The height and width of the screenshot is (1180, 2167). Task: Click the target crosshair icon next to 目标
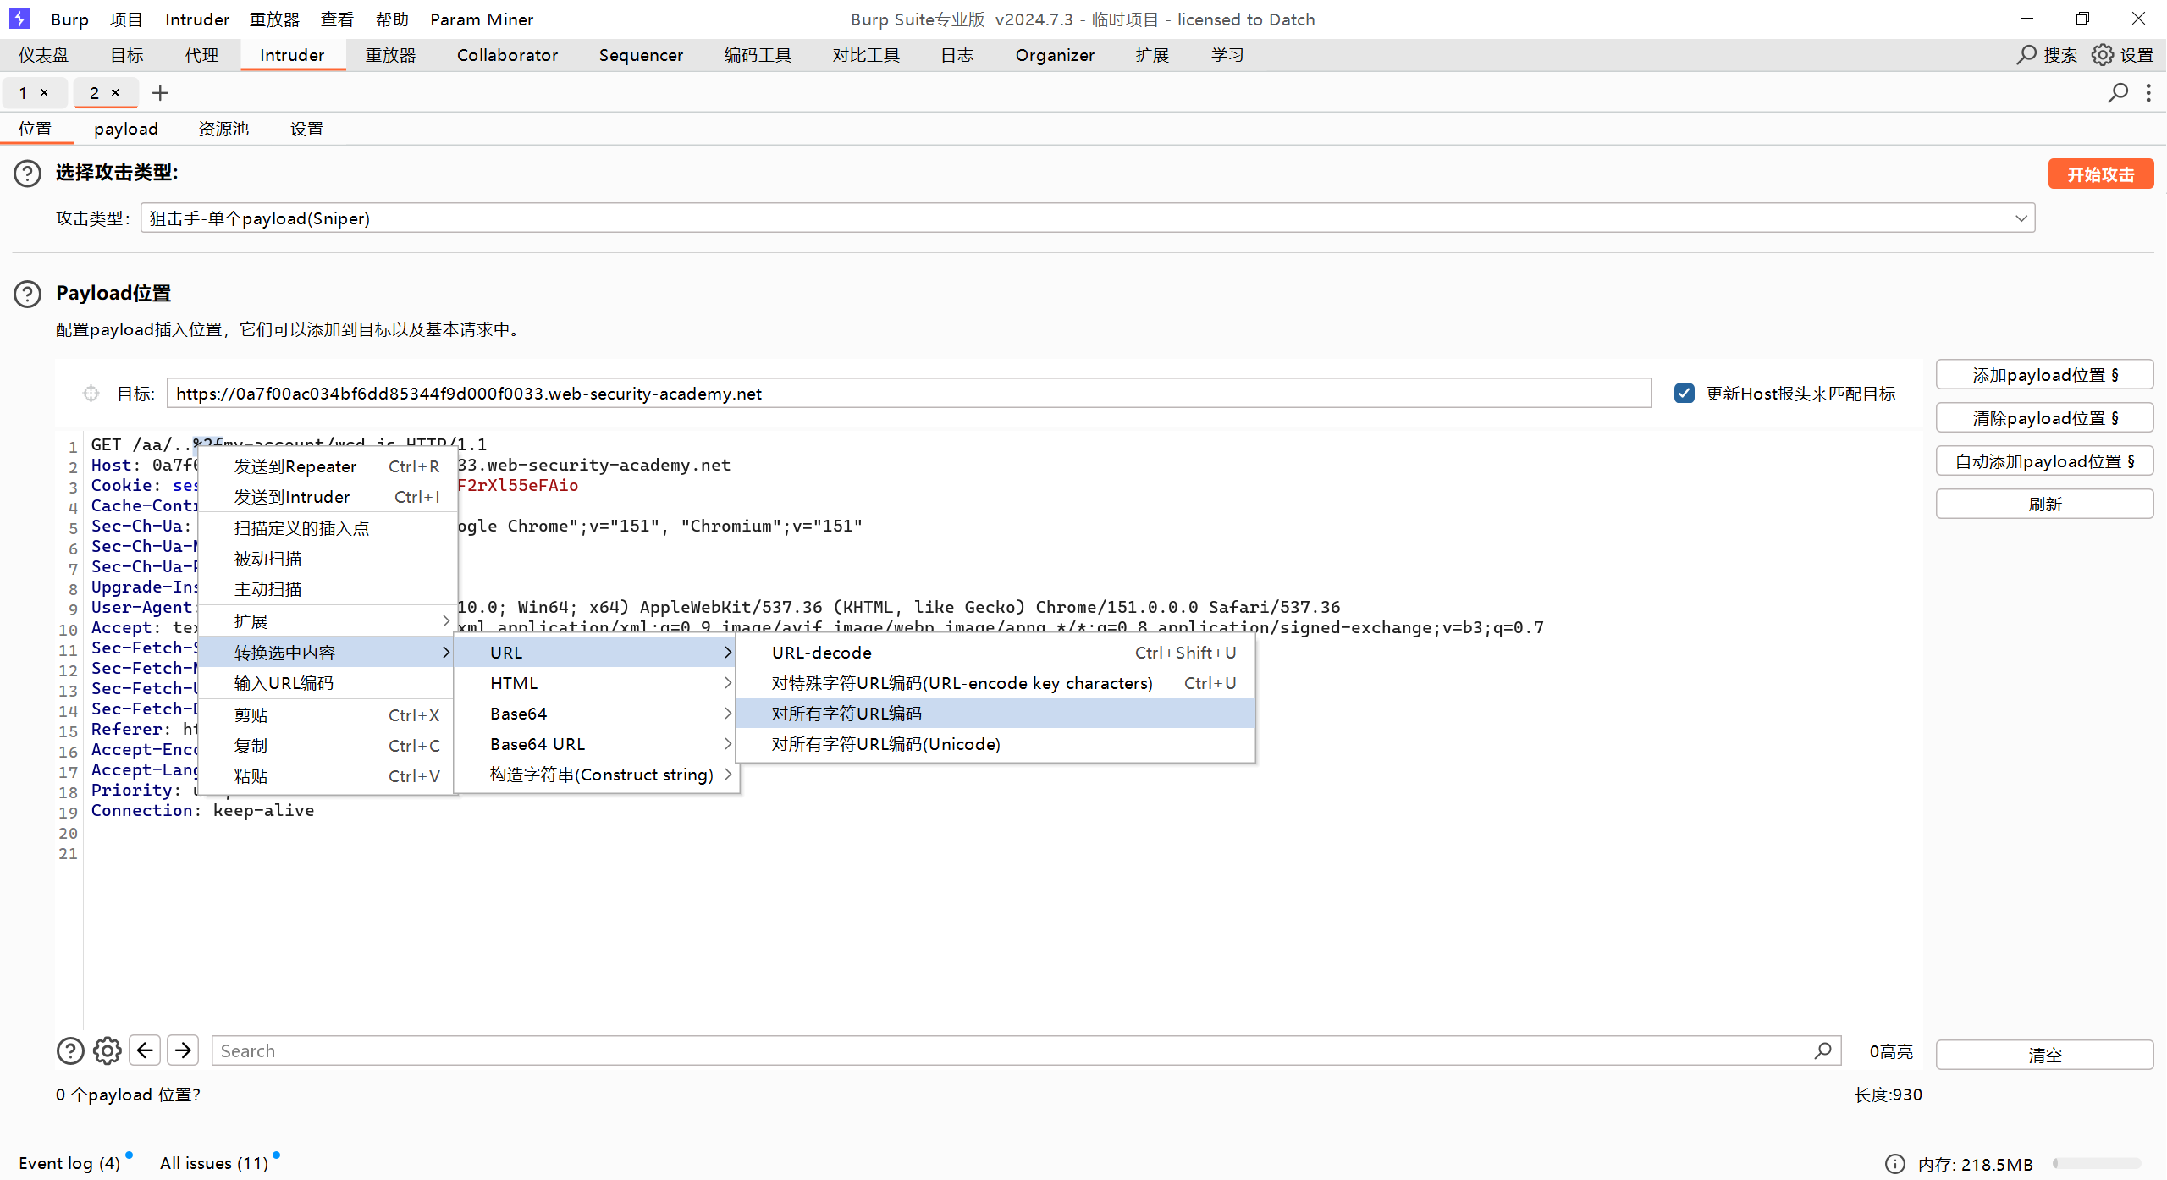(x=91, y=394)
